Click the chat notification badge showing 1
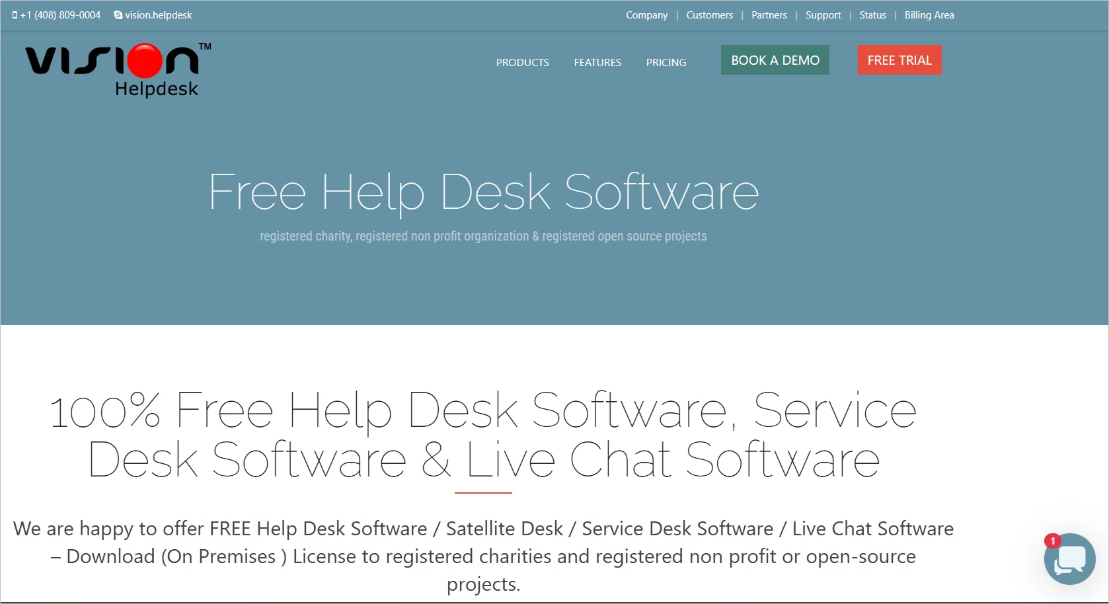This screenshot has width=1109, height=604. (x=1052, y=539)
